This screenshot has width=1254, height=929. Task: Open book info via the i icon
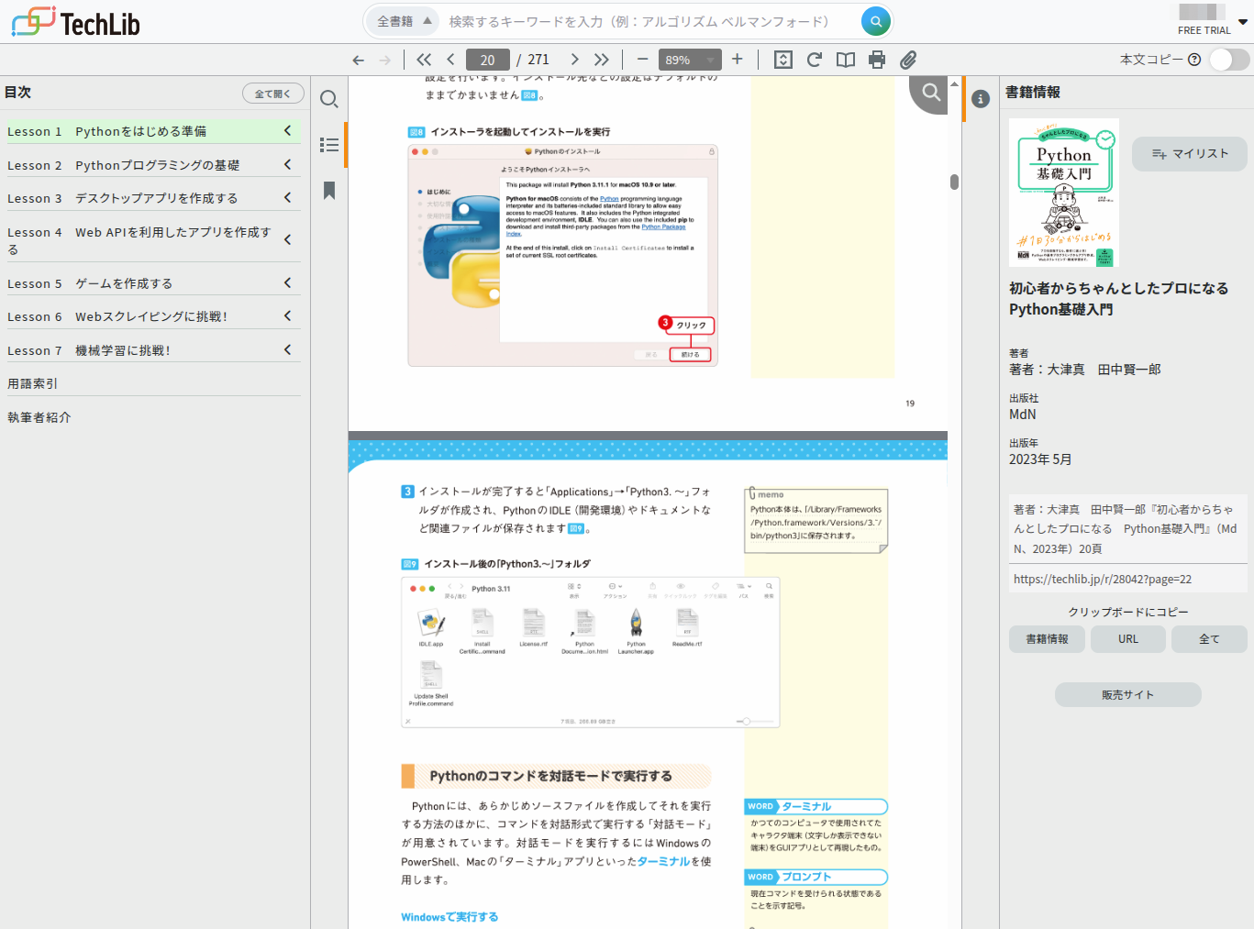pyautogui.click(x=980, y=98)
